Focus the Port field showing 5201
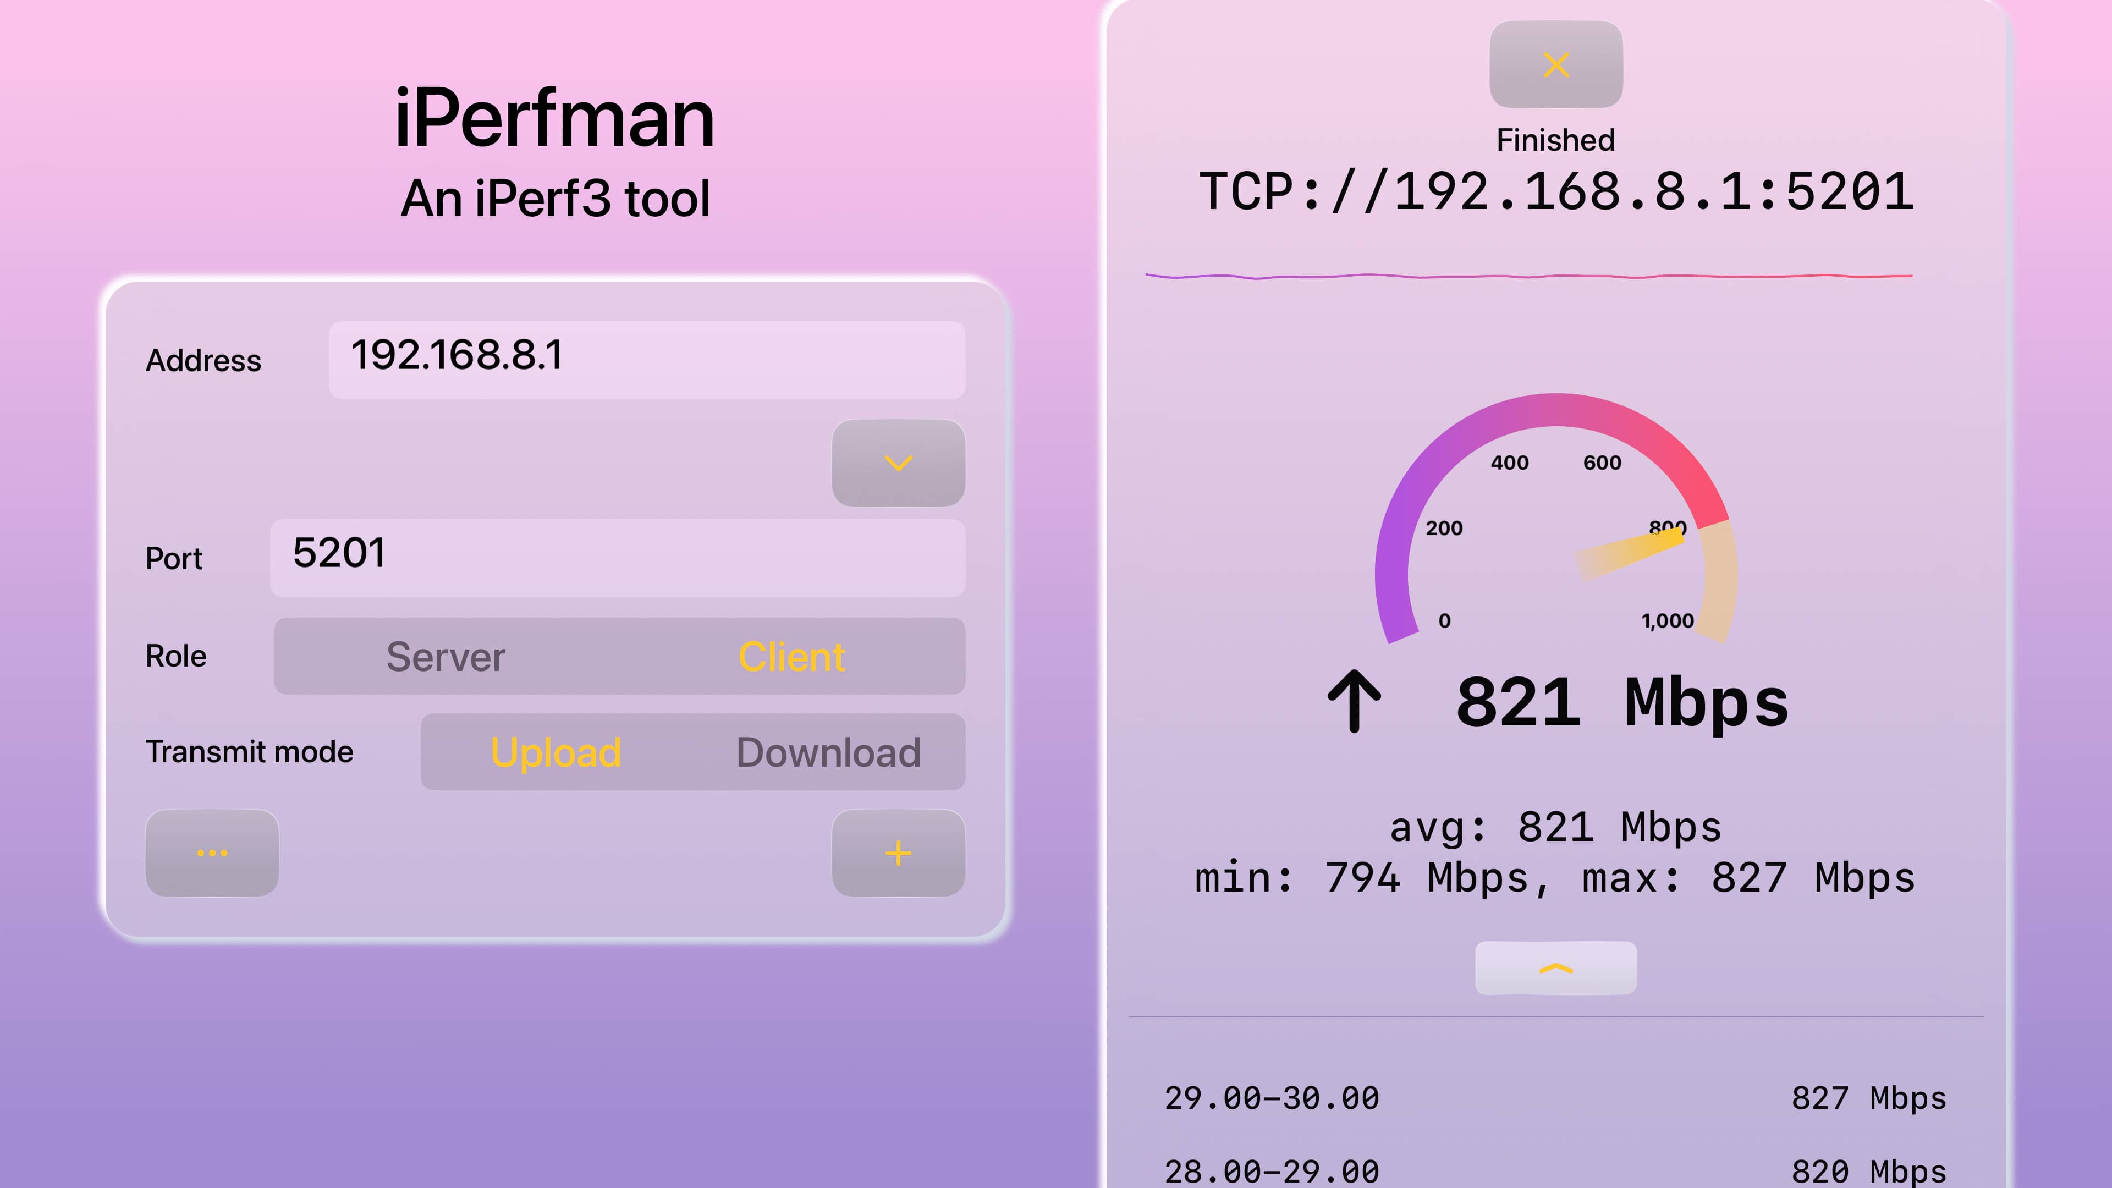 (617, 558)
